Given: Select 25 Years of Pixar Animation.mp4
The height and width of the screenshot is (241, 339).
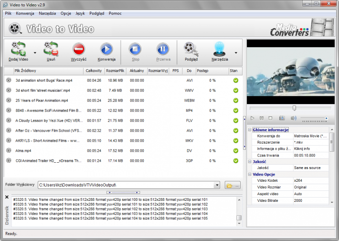Looking at the screenshot, I should 123,101.
